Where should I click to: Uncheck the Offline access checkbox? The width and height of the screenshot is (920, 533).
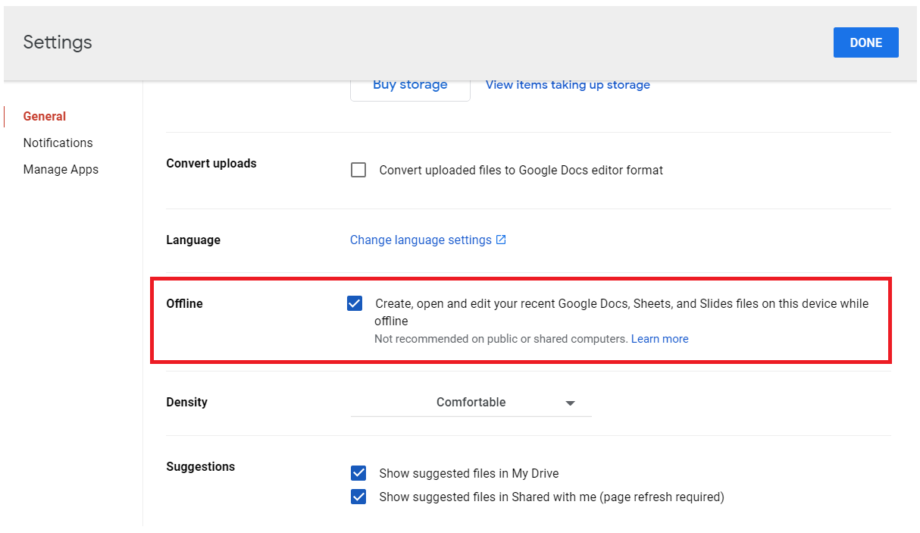[355, 303]
